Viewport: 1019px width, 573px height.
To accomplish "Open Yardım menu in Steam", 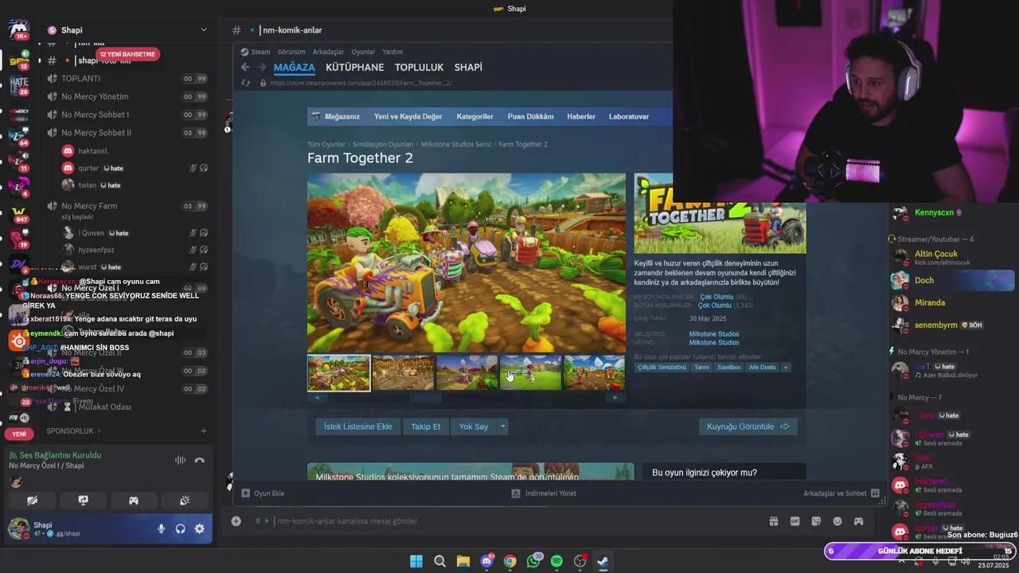I will point(392,52).
